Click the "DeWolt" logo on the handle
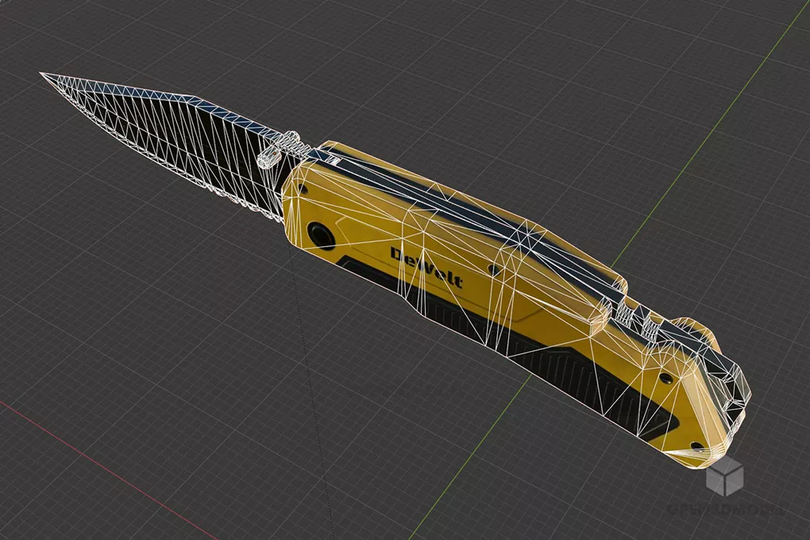Viewport: 810px width, 540px height. click(x=426, y=268)
